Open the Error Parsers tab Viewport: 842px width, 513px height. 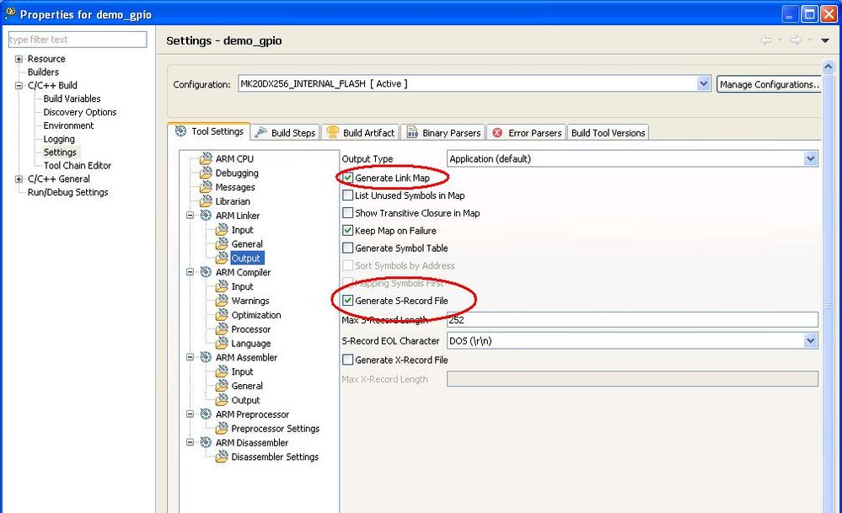(527, 133)
